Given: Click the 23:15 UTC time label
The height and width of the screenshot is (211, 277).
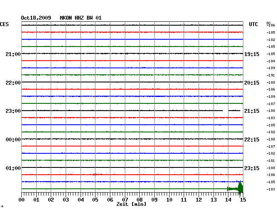Looking at the screenshot, I should click(x=252, y=168).
